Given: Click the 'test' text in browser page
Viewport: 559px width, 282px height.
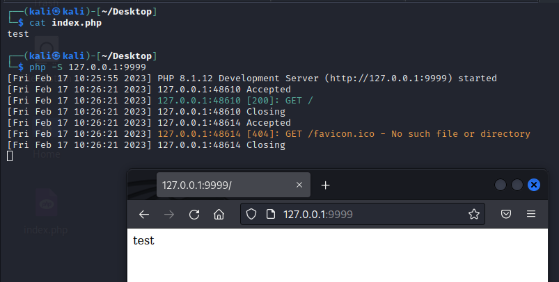Looking at the screenshot, I should tap(143, 241).
